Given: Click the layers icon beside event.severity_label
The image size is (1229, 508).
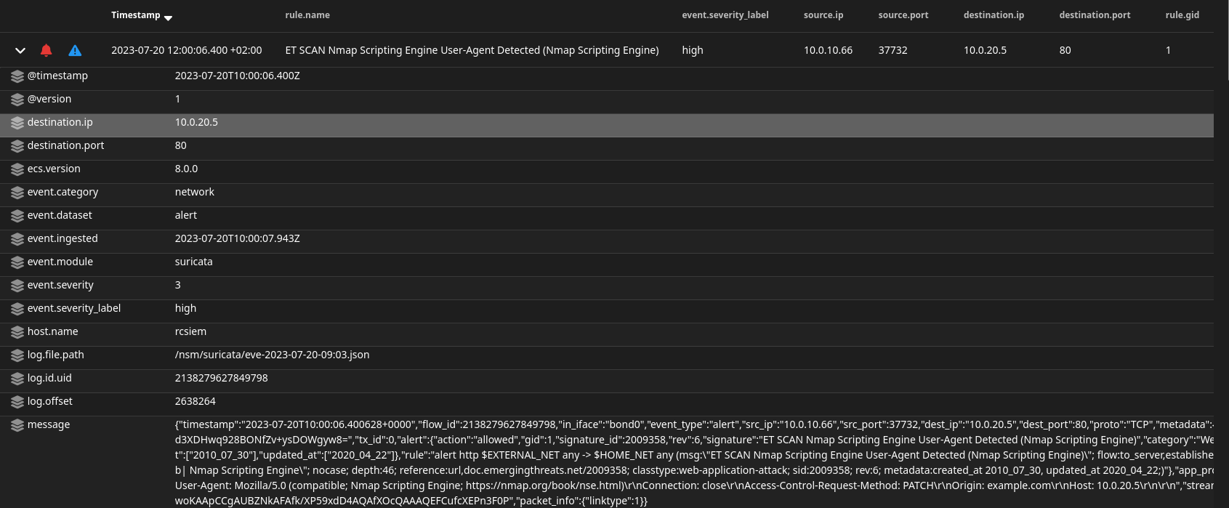Looking at the screenshot, I should click(17, 309).
